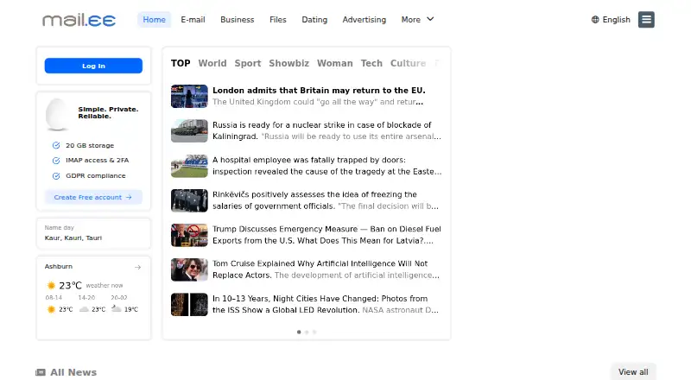Open Tom Cruise artificial intelligence article

tap(327, 269)
